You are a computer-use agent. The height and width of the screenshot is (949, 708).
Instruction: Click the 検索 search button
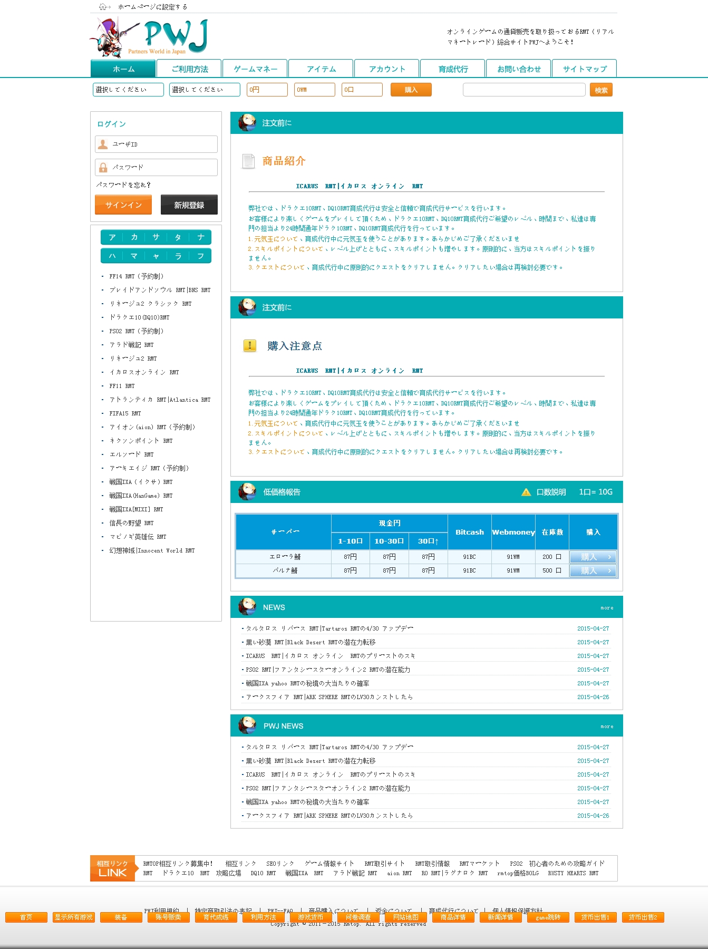[601, 90]
